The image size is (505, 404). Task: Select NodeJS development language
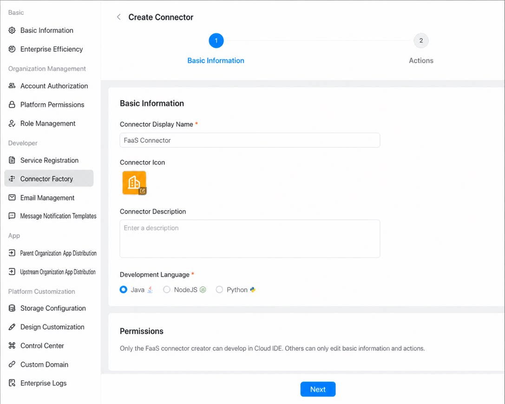coord(166,289)
